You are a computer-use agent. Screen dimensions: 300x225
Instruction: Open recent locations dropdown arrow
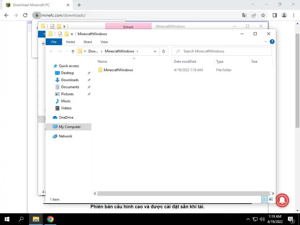pyautogui.click(x=67, y=51)
